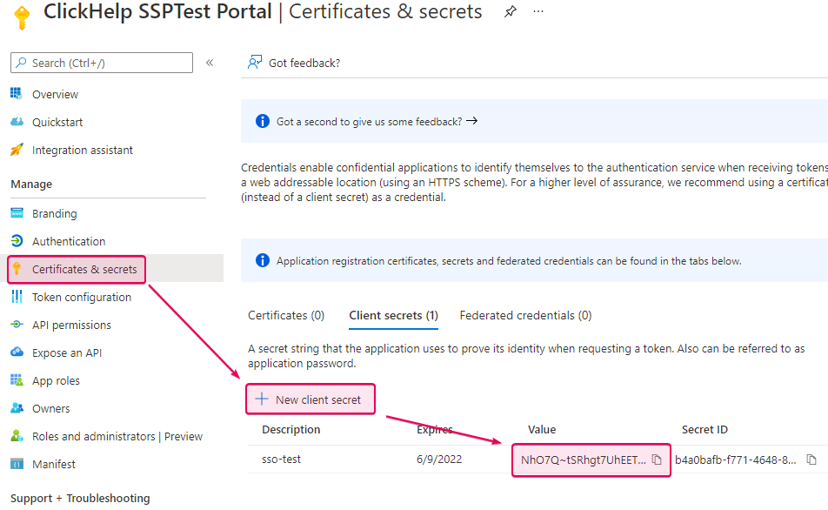Click into the Search field
This screenshot has width=828, height=510.
pos(100,62)
